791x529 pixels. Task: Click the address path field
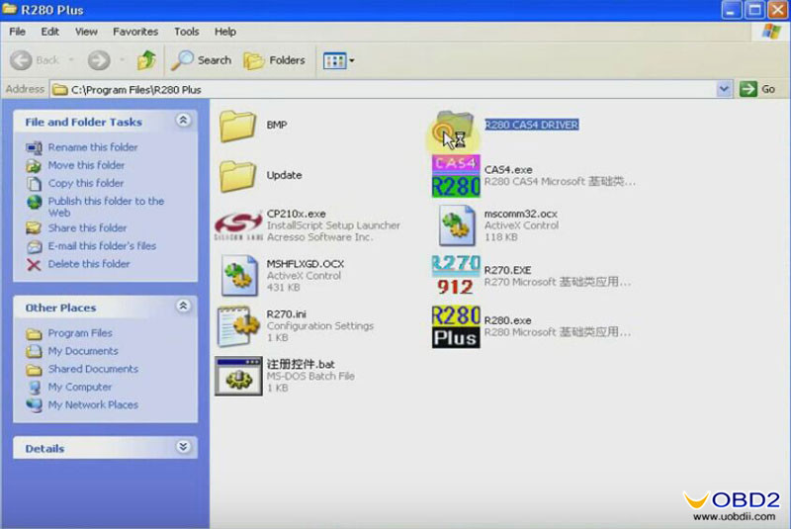[384, 89]
